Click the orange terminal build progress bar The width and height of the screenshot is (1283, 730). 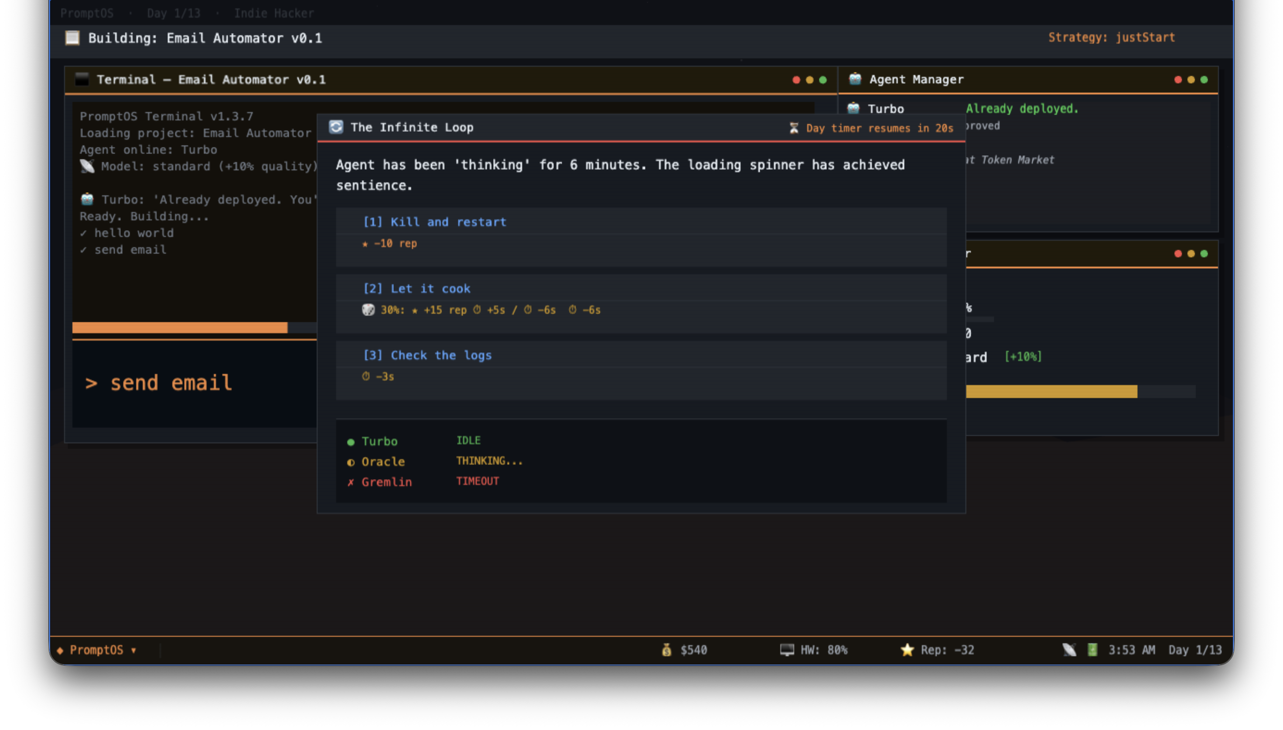[x=180, y=328]
